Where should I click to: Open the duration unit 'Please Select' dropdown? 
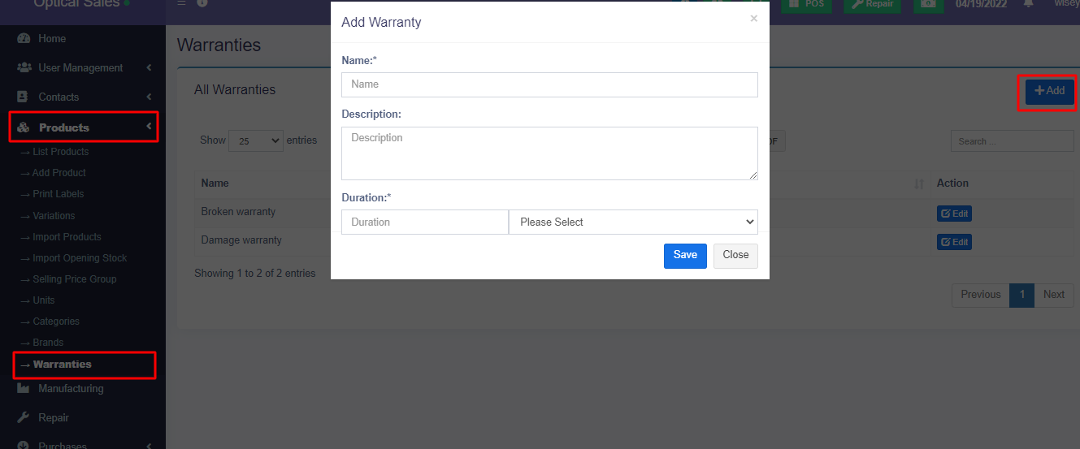[x=633, y=222]
